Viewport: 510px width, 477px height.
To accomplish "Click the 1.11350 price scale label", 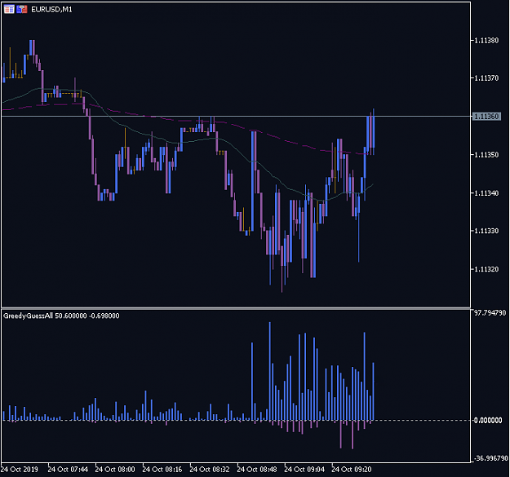I will click(x=486, y=155).
